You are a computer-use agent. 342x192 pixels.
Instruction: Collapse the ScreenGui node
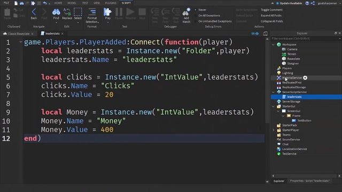pos(278,111)
